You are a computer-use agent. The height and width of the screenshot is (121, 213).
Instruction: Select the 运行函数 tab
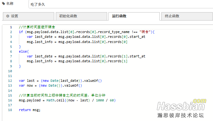point(134,16)
